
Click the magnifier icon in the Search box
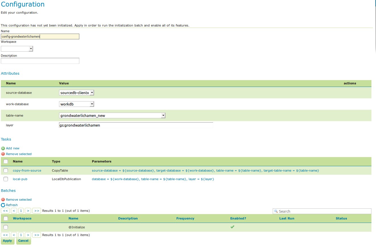(276, 211)
